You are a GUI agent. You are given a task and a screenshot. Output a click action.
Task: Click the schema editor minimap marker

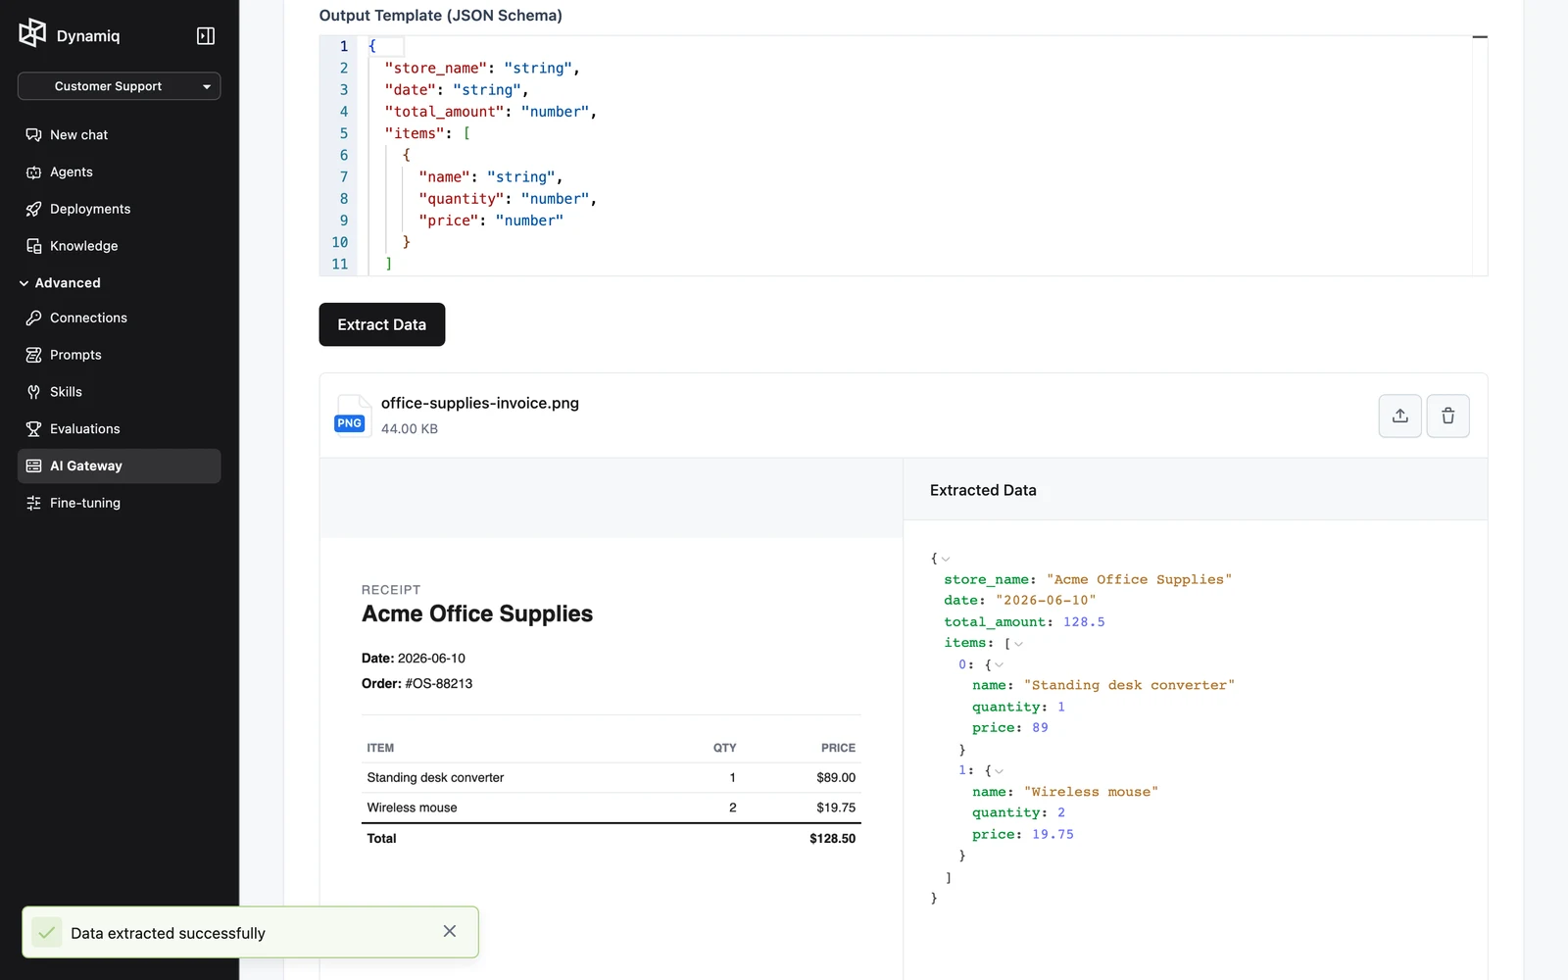pos(1480,37)
